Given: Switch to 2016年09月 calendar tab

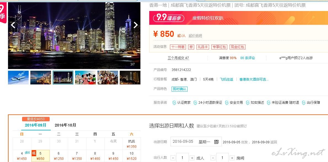Looking at the screenshot, I should click(36, 125).
